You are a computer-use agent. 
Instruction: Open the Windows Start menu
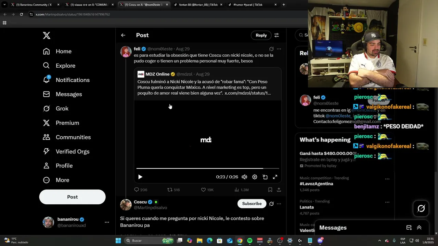[118, 241]
